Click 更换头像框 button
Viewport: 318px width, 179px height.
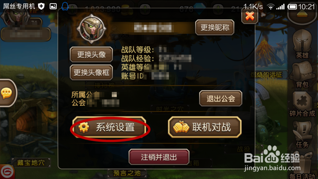[91, 72]
